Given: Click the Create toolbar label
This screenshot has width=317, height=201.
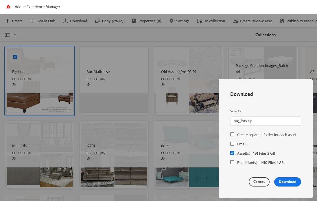Looking at the screenshot, I should click(17, 21).
